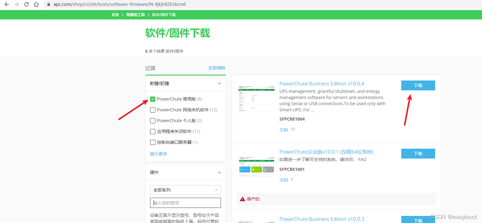Click the red warning triangle next to 停产的
Screen dimensions: 482x223
tap(243, 199)
